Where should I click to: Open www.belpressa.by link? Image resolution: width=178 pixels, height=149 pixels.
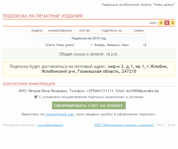point(51,125)
